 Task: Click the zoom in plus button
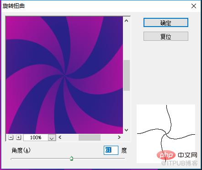[x=18, y=137]
